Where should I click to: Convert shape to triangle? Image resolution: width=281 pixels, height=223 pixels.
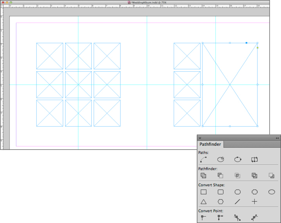pyautogui.click(x=203, y=202)
